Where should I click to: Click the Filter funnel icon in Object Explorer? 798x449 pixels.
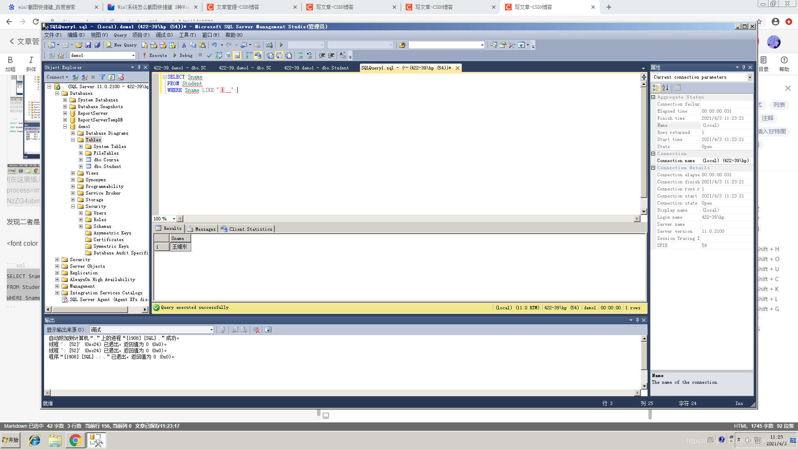coord(102,77)
